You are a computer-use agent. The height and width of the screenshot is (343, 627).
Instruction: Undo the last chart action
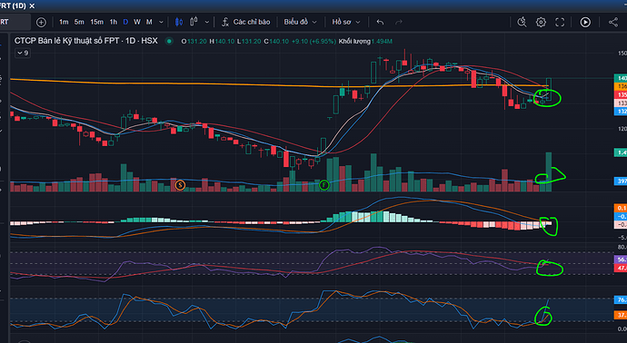point(380,23)
